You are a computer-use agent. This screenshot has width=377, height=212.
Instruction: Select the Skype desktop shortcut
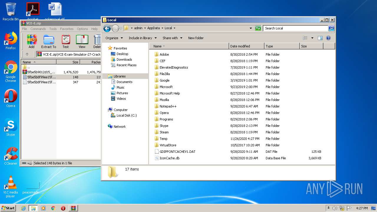pos(11,127)
